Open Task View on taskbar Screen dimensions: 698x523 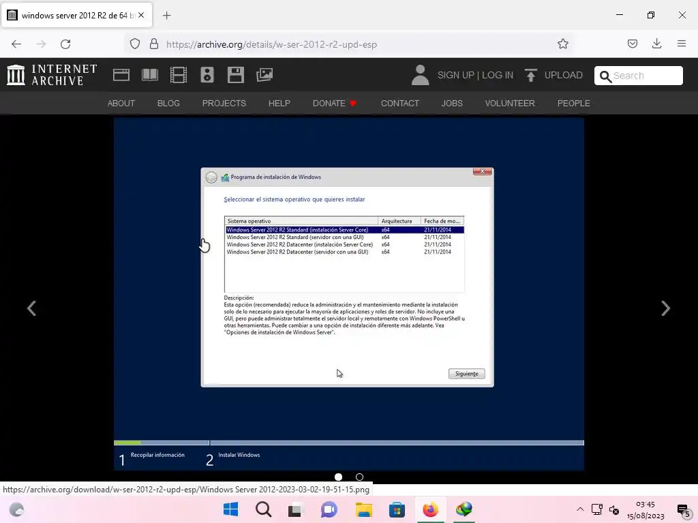[295, 509]
